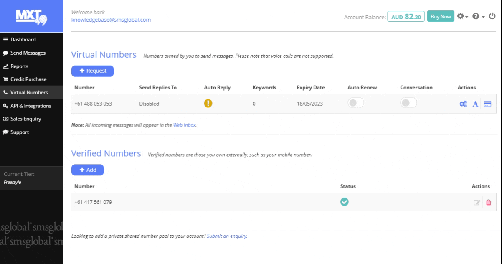Select Reports in the sidebar
Viewport: 502px width, 264px height.
click(x=19, y=66)
